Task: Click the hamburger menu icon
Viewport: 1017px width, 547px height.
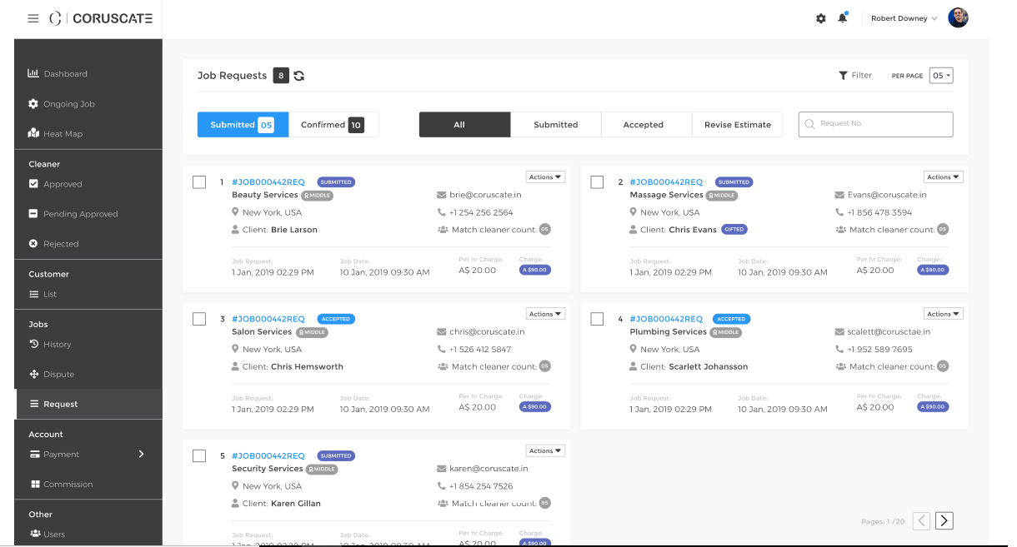Action: pyautogui.click(x=33, y=18)
